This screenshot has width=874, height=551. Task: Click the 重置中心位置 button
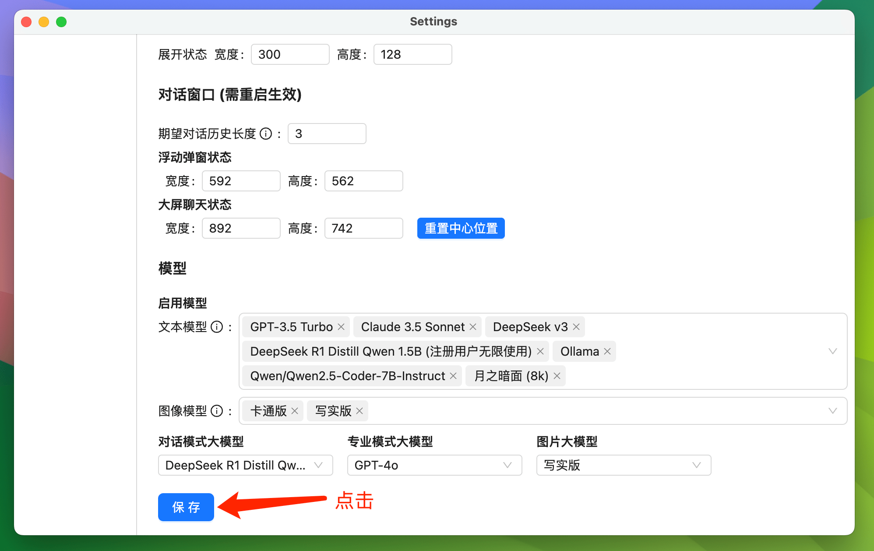click(461, 228)
